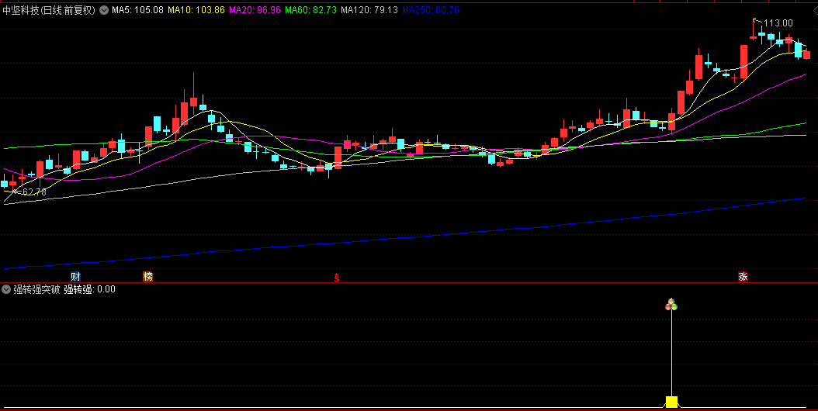Click the three-ball signal icon in indicator panel
The width and height of the screenshot is (818, 411).
coord(671,305)
